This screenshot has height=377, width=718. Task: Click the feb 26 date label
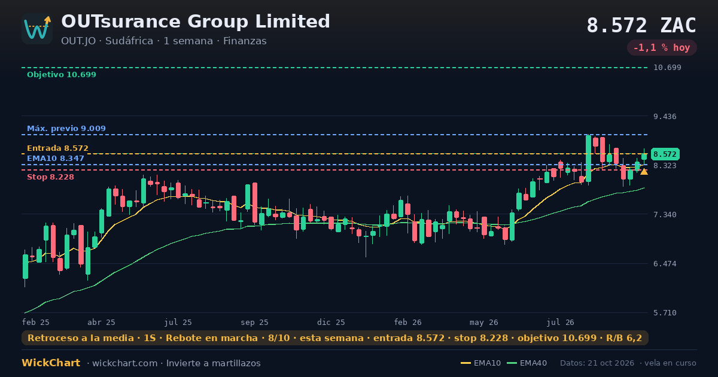(408, 323)
